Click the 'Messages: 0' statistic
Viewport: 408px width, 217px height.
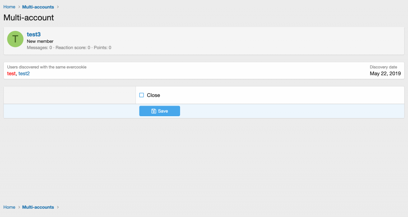coord(39,48)
